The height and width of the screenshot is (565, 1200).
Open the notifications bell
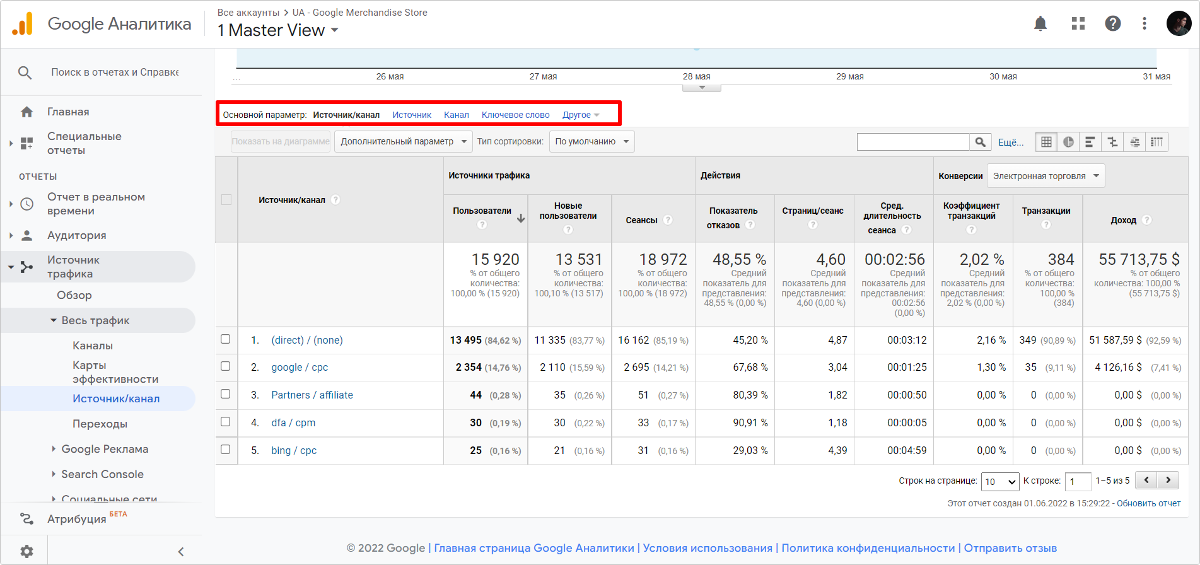(1040, 24)
